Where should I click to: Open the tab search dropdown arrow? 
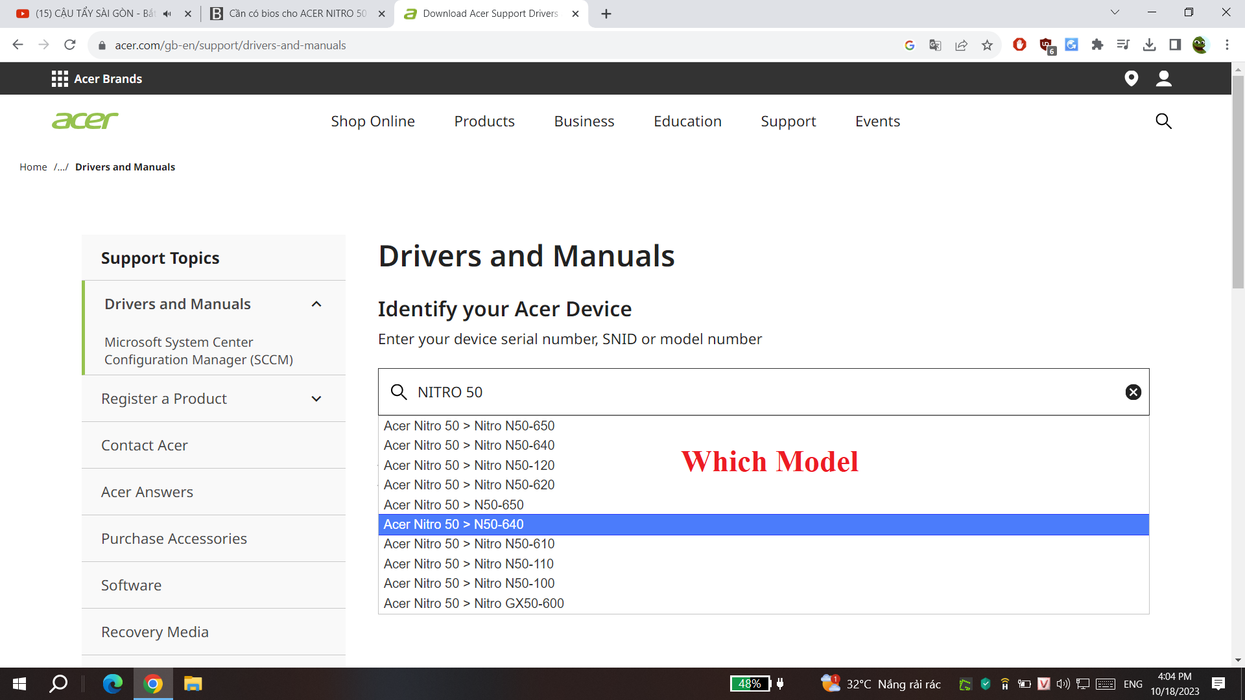point(1115,12)
